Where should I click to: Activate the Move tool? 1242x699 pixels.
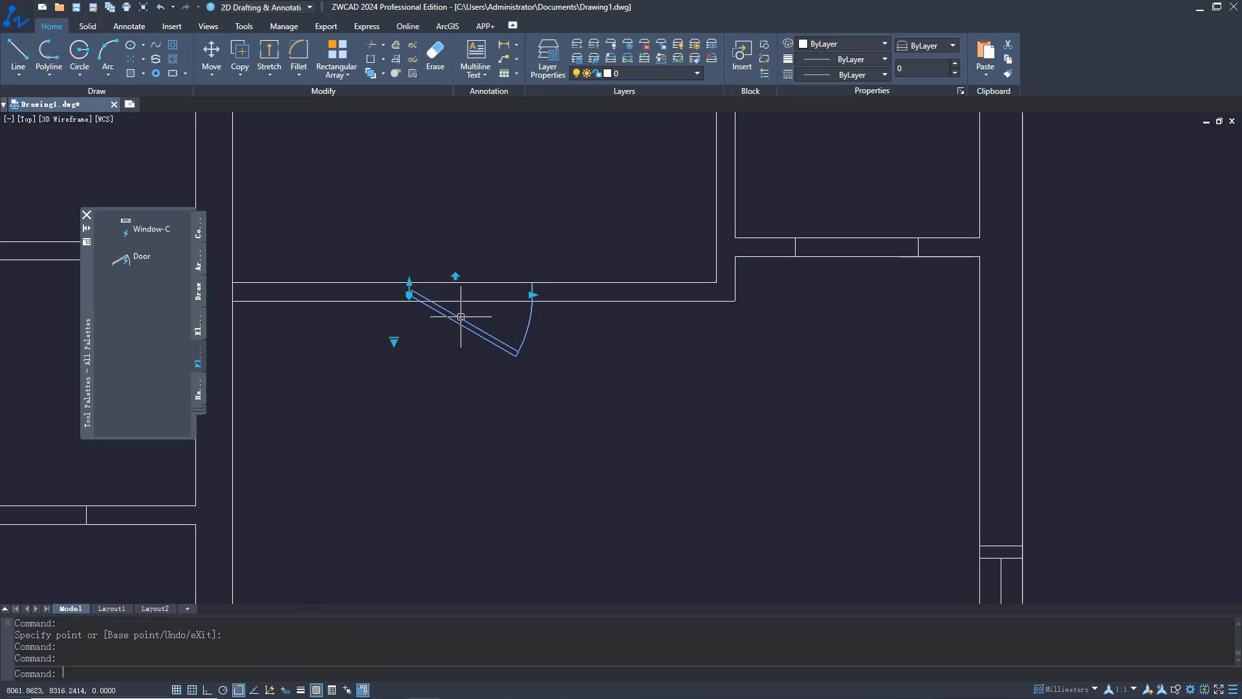211,55
